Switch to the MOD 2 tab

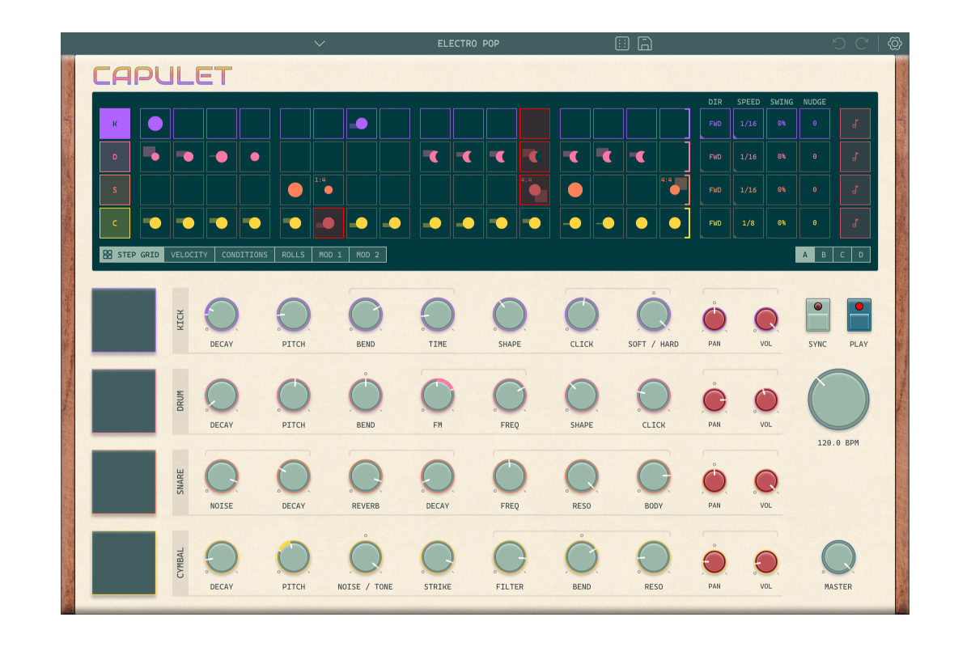click(x=367, y=255)
